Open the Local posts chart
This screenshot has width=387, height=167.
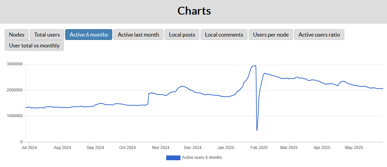[x=182, y=35]
